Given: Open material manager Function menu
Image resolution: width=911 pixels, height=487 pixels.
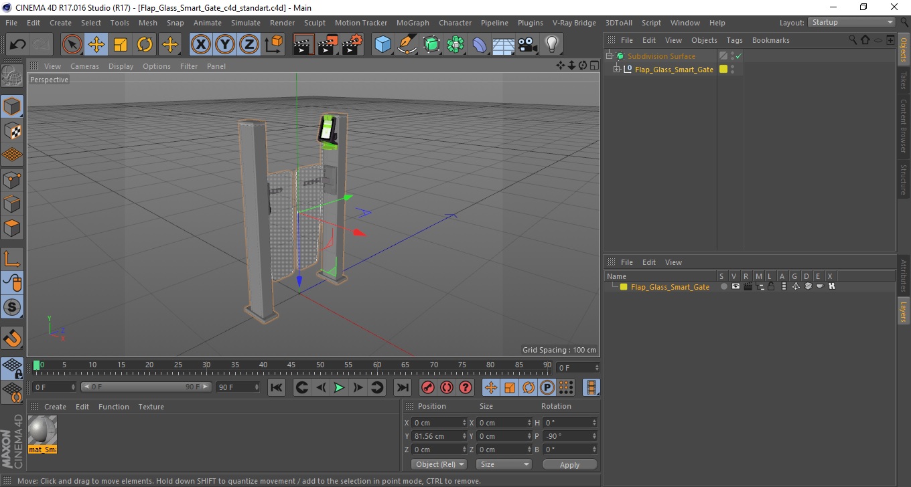Looking at the screenshot, I should tap(114, 407).
